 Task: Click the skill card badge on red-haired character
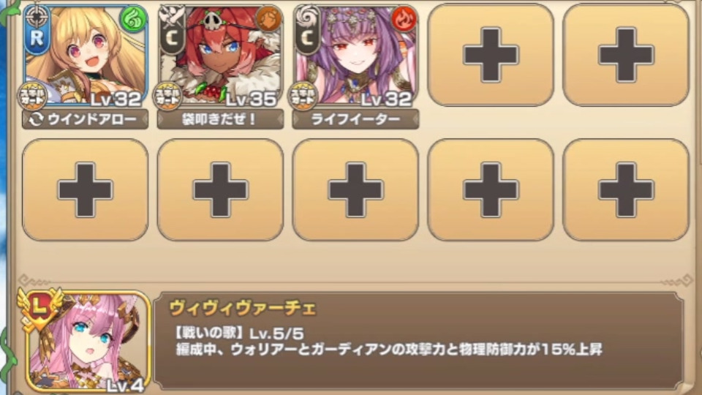pos(167,96)
